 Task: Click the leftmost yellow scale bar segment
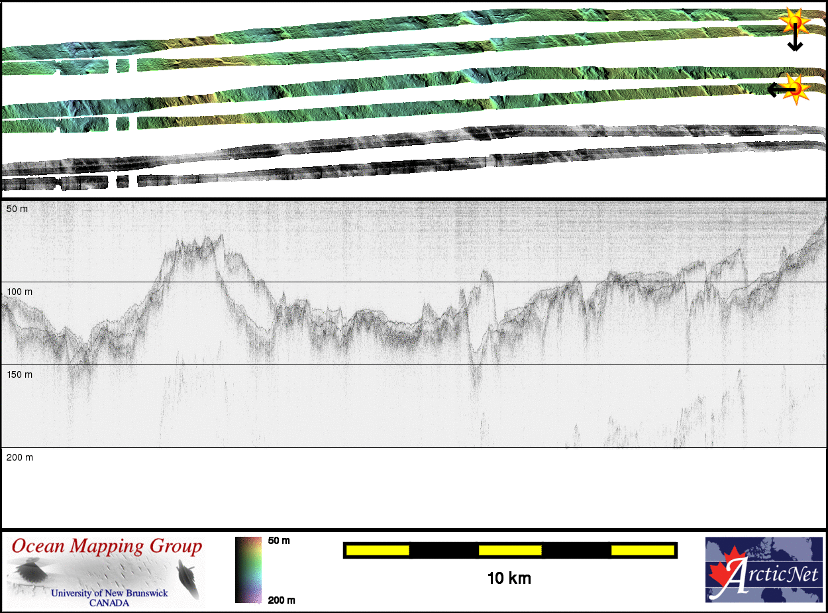click(377, 550)
